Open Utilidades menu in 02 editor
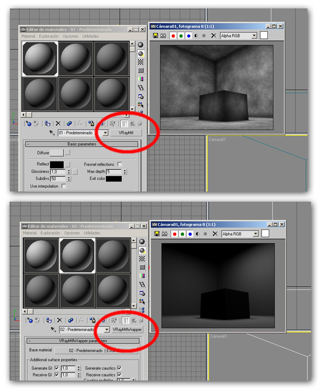 coord(92,233)
